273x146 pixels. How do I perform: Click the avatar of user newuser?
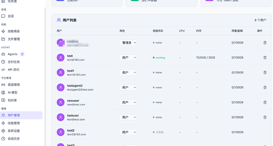click(x=61, y=102)
